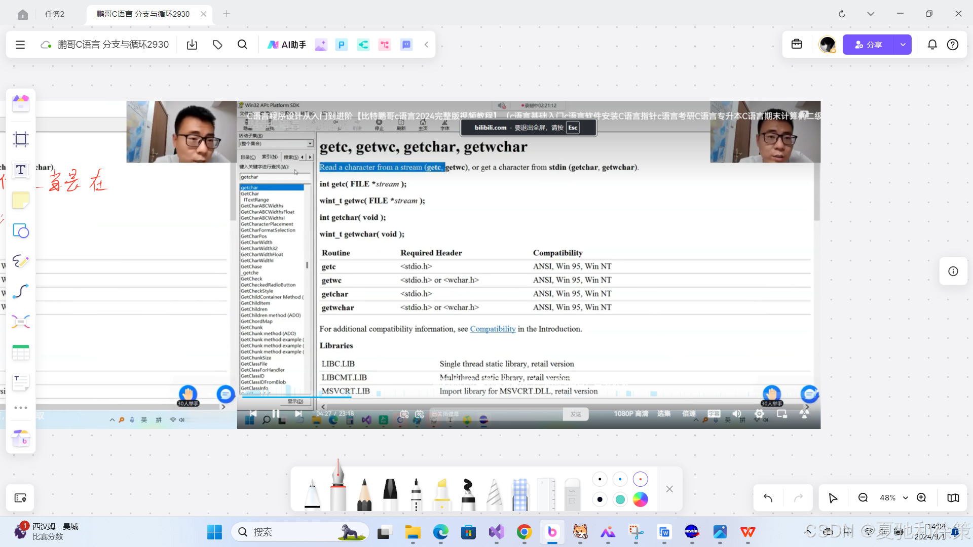Screen dimensions: 973x547
Task: Open the AI助手 assistant
Action: tap(286, 45)
